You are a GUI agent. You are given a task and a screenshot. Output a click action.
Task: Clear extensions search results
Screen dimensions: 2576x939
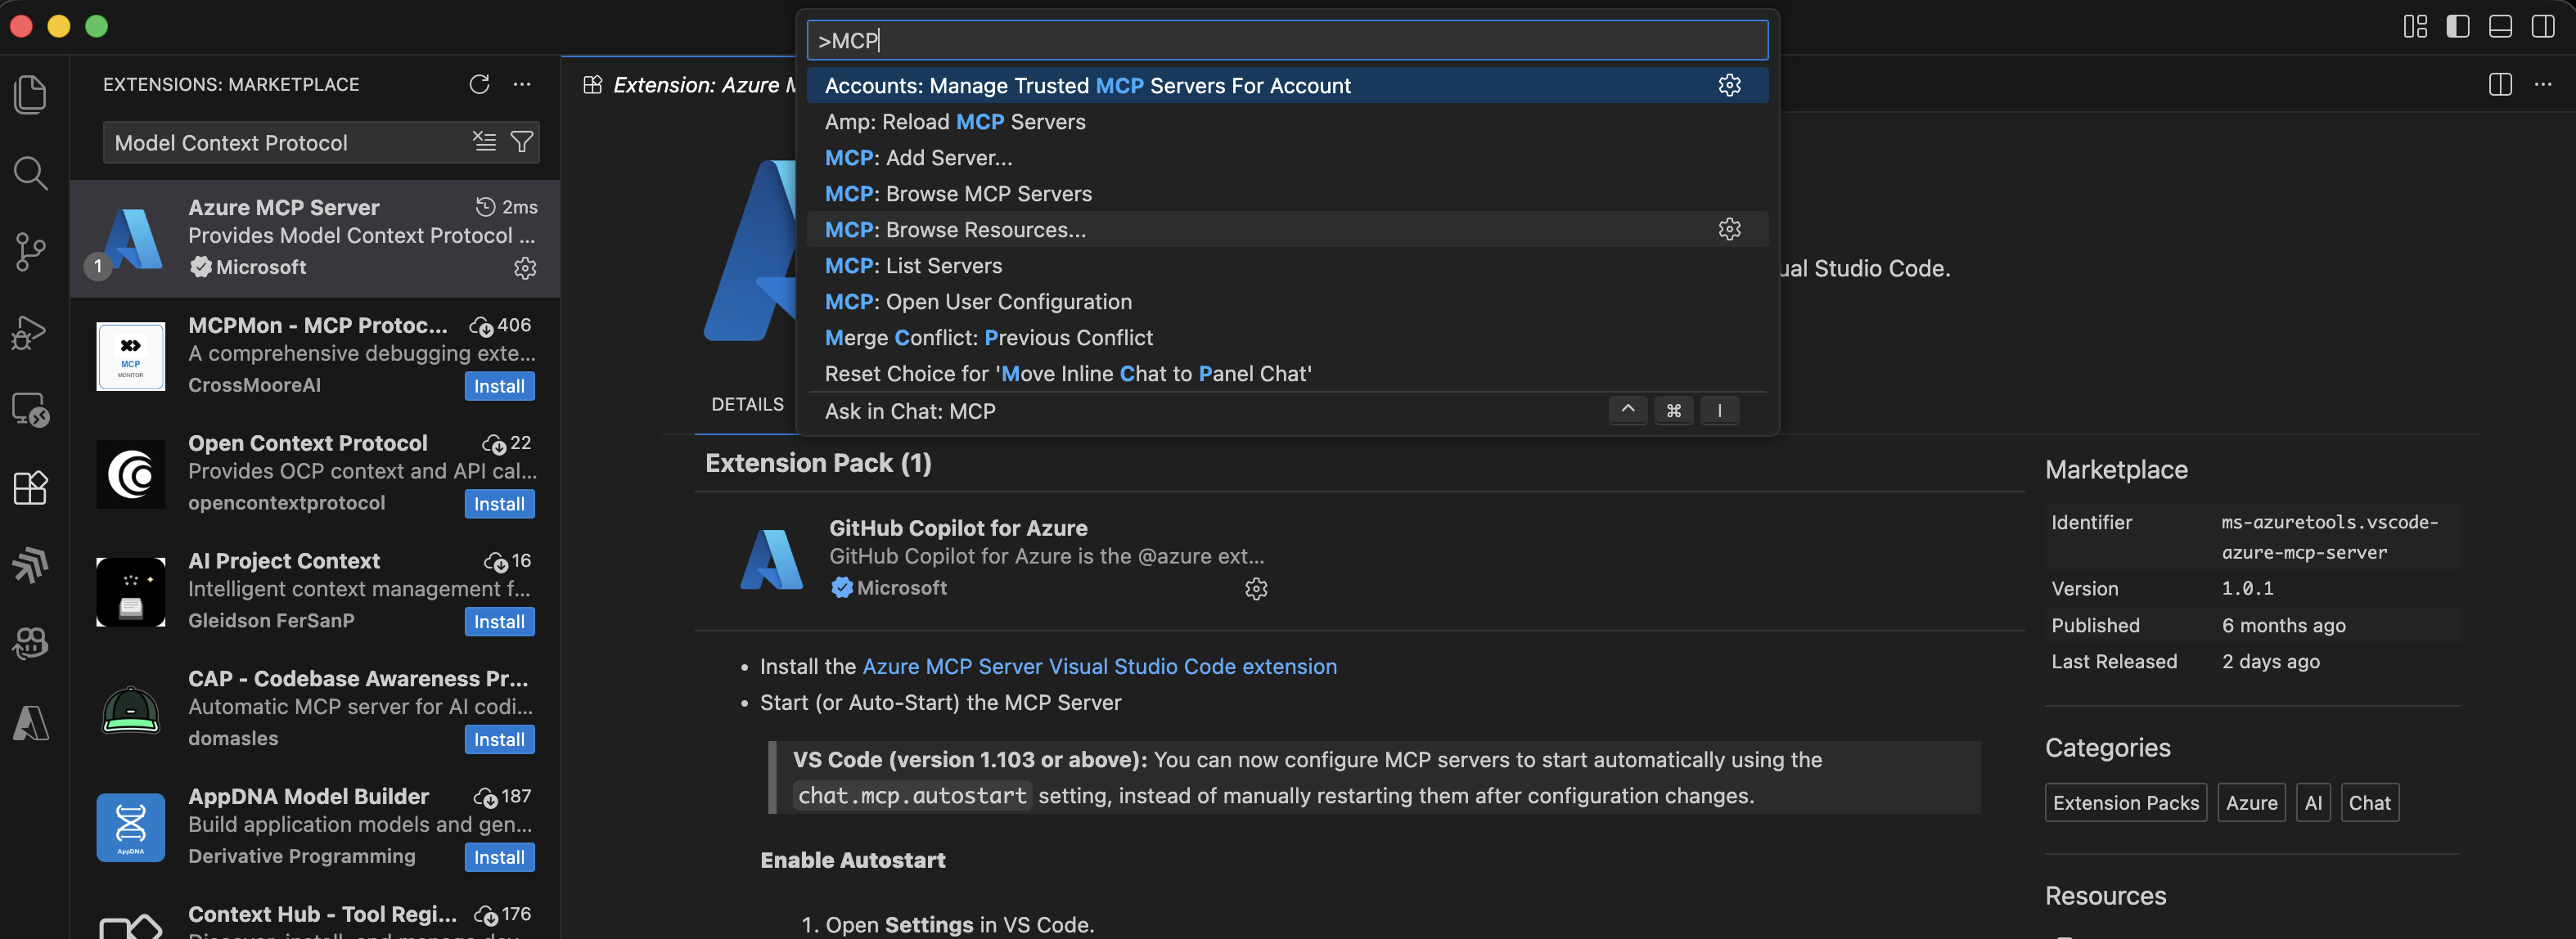click(x=484, y=142)
